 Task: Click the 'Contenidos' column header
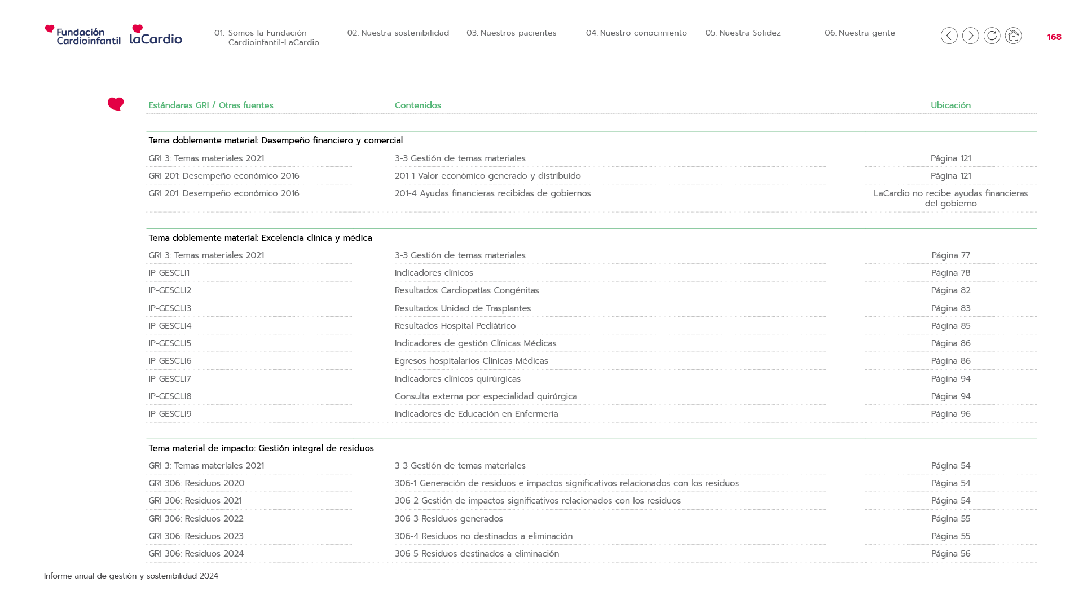click(x=418, y=105)
